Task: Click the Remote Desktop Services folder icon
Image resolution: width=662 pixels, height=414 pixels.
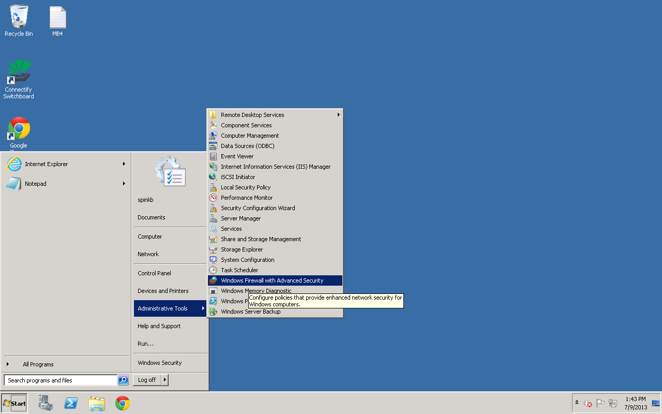Action: [213, 115]
